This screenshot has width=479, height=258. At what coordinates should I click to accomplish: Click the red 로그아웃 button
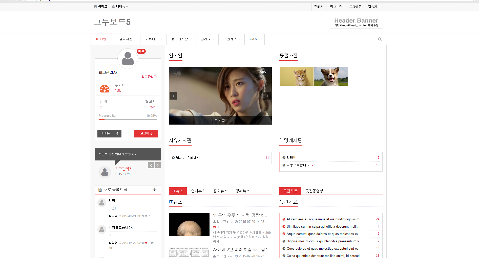tap(146, 133)
